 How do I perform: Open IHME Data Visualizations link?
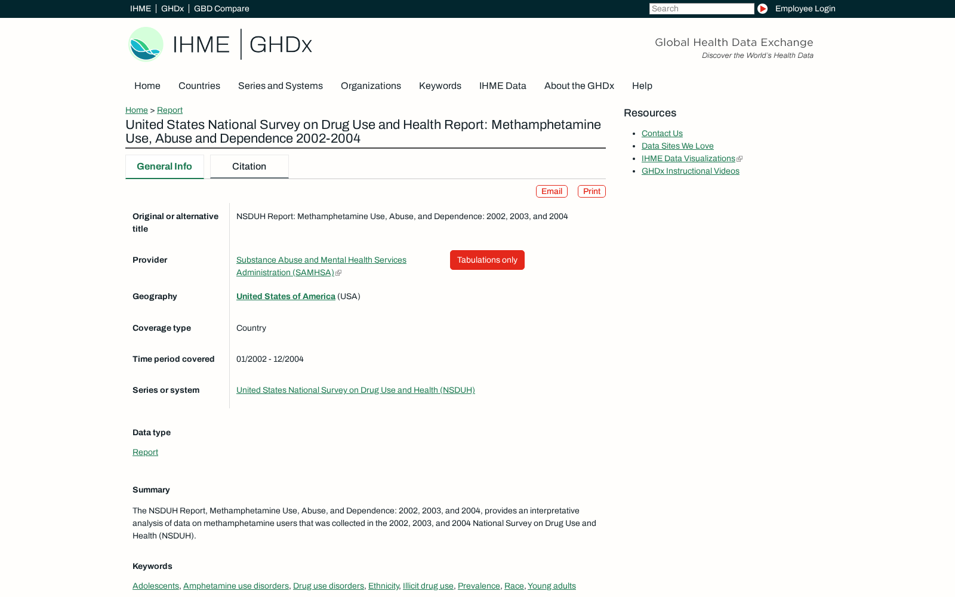pos(688,159)
